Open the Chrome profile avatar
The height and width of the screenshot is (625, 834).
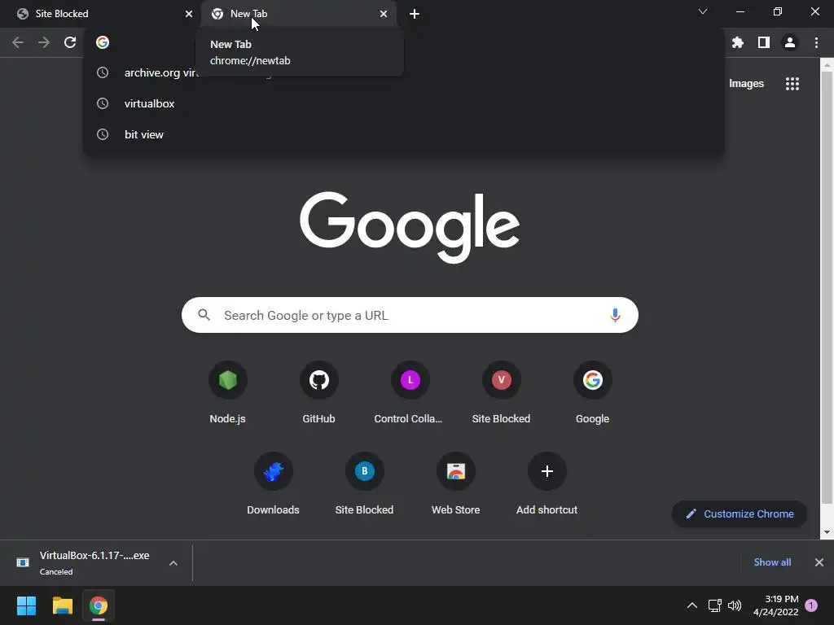tap(790, 42)
